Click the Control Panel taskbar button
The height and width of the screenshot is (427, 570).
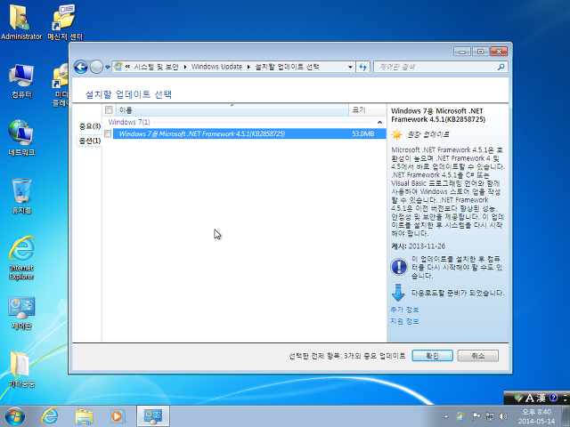[152, 416]
